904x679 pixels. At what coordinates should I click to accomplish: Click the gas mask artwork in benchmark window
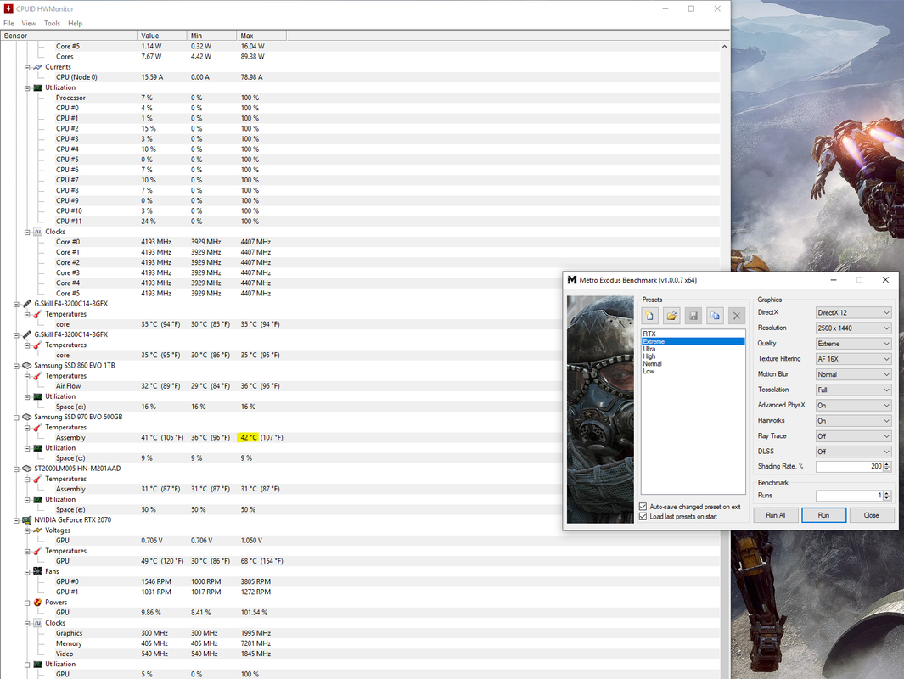(x=600, y=409)
